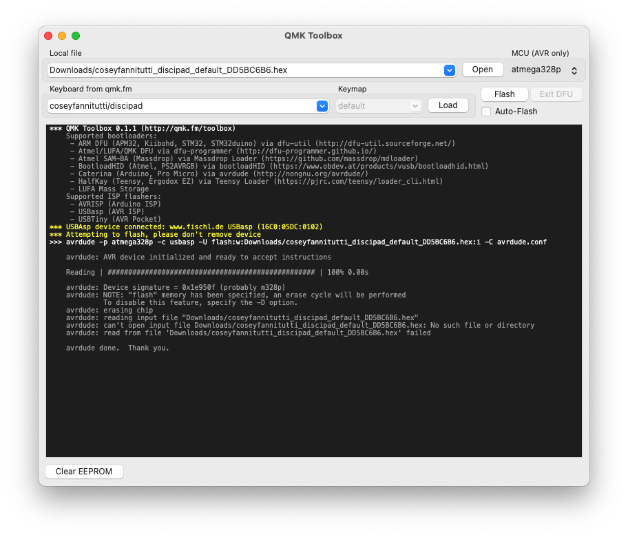Click the "MCU (AVR only)" label

pyautogui.click(x=540, y=53)
